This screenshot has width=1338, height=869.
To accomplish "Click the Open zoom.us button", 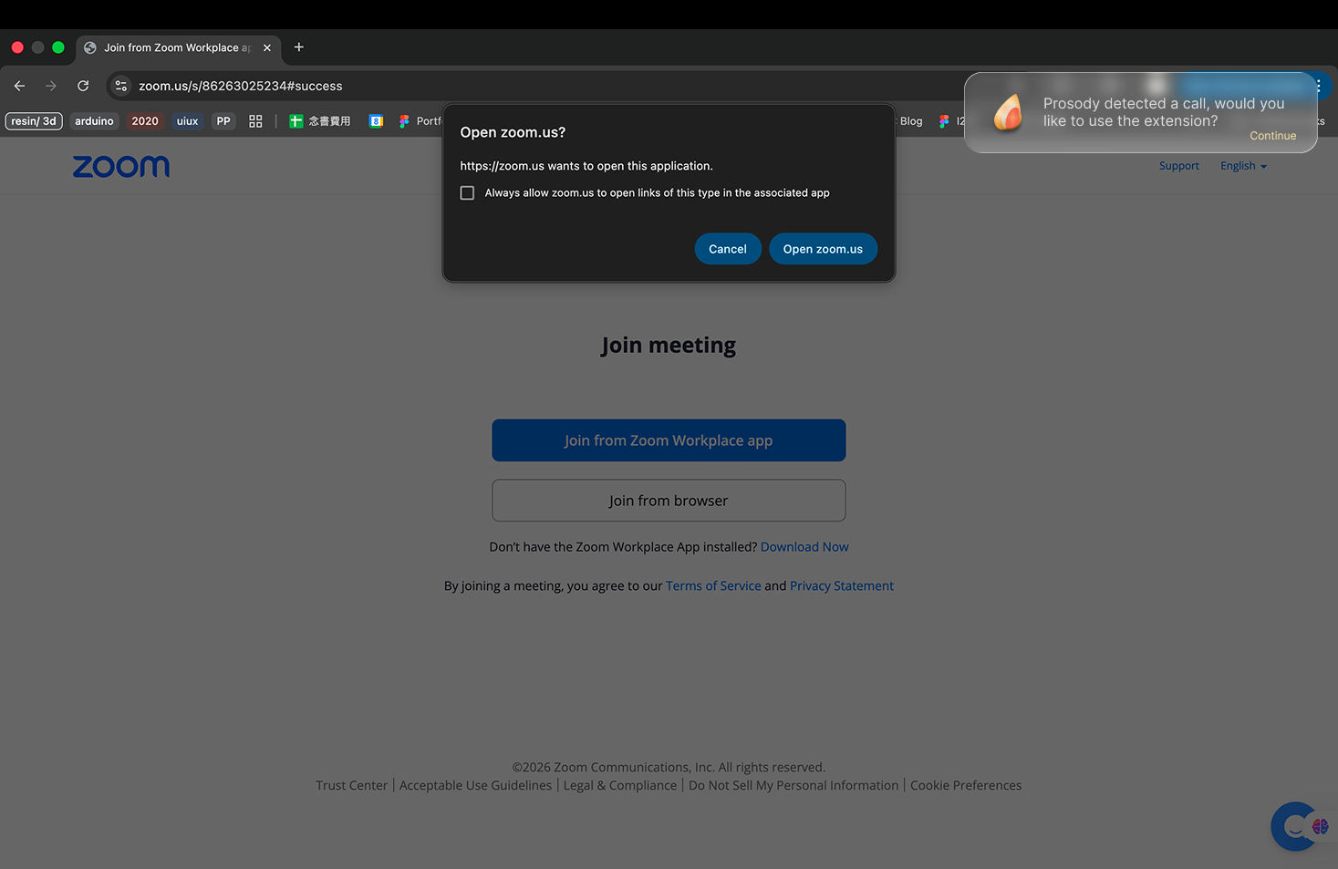I will [823, 249].
